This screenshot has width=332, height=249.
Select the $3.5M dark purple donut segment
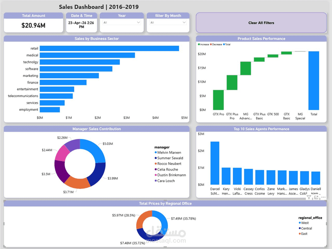point(60,171)
